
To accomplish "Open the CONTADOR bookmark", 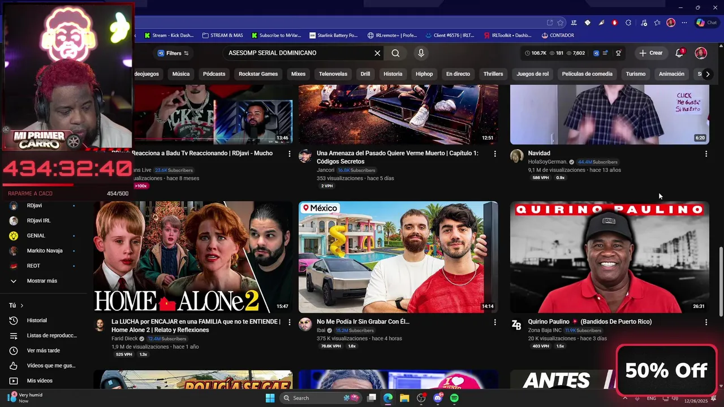I will 558,35.
